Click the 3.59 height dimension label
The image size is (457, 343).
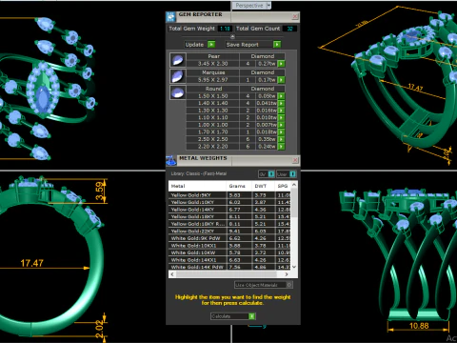tap(100, 191)
